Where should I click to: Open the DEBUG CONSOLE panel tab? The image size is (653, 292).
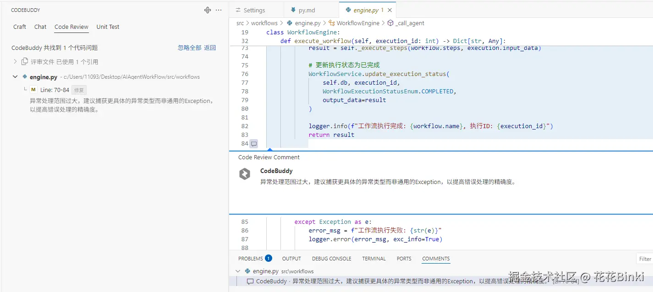[x=332, y=259]
